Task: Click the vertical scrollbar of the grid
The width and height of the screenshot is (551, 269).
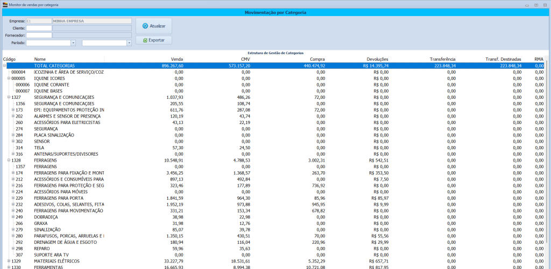Action: tap(548, 161)
